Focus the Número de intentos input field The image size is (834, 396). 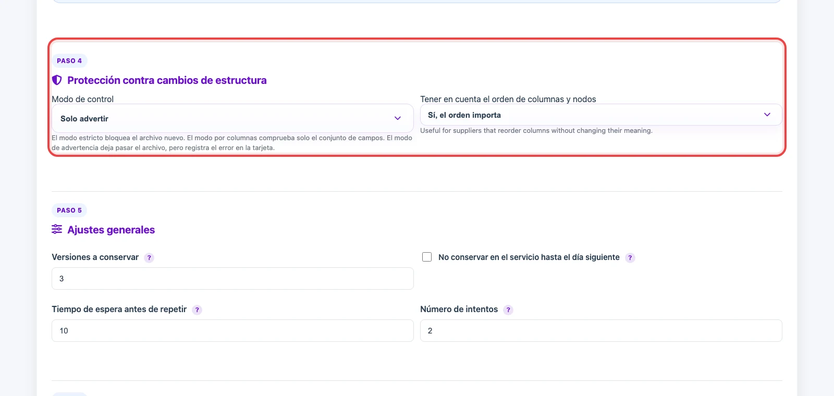tap(601, 330)
